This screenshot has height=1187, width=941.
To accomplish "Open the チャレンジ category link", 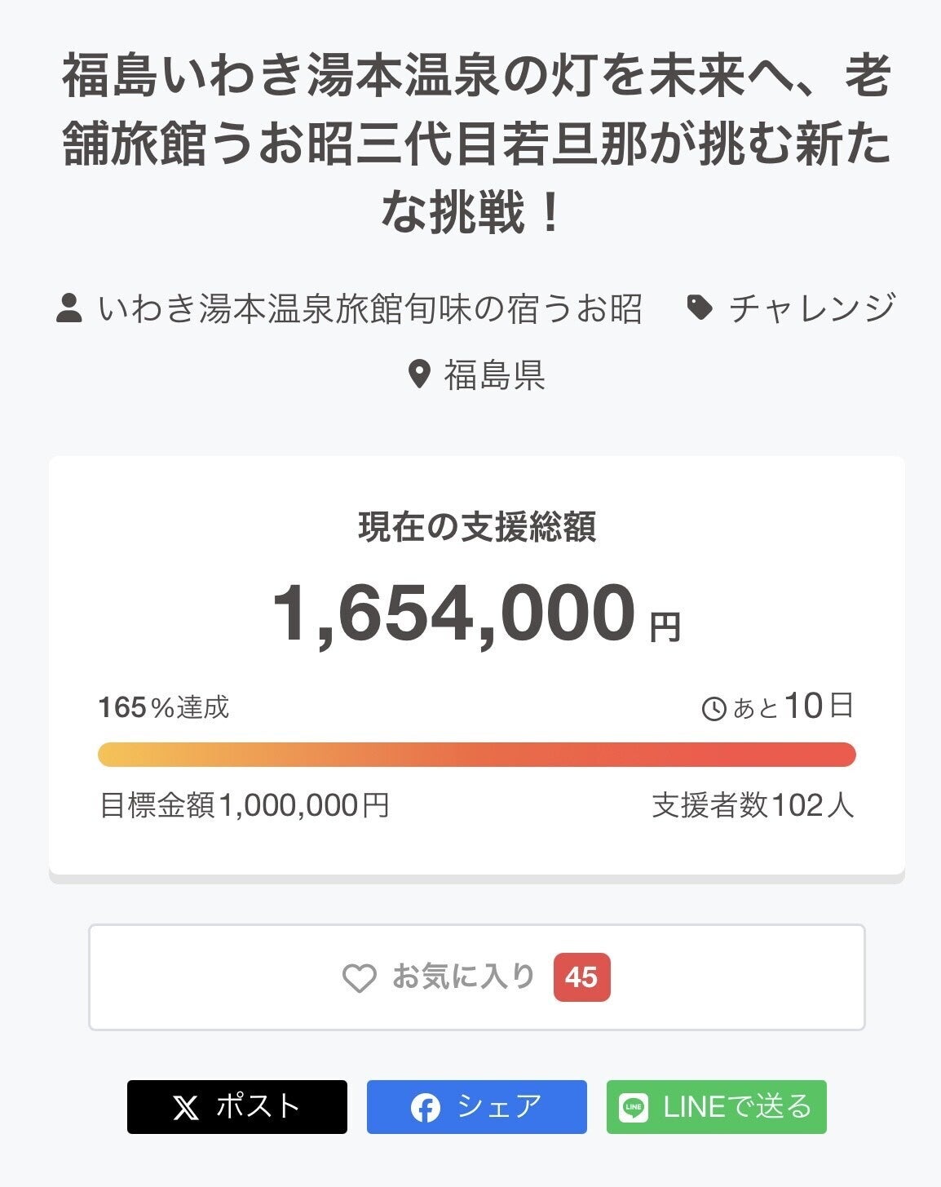I will [x=812, y=308].
